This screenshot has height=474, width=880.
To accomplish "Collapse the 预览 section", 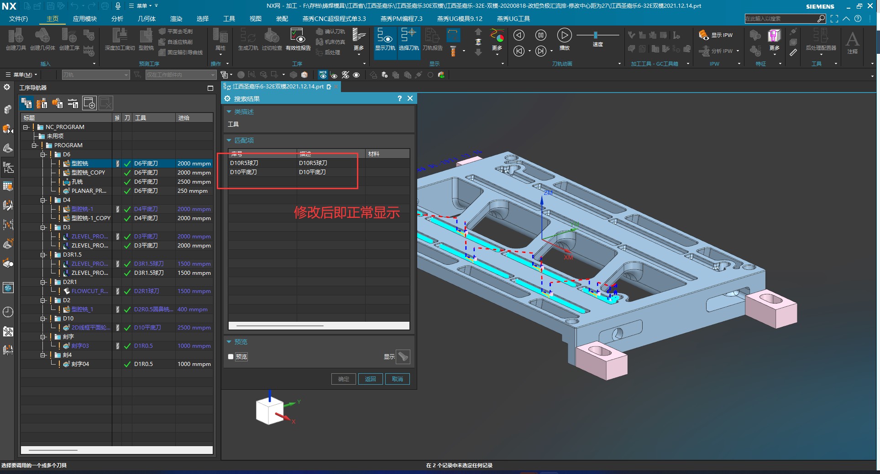I will click(x=229, y=342).
